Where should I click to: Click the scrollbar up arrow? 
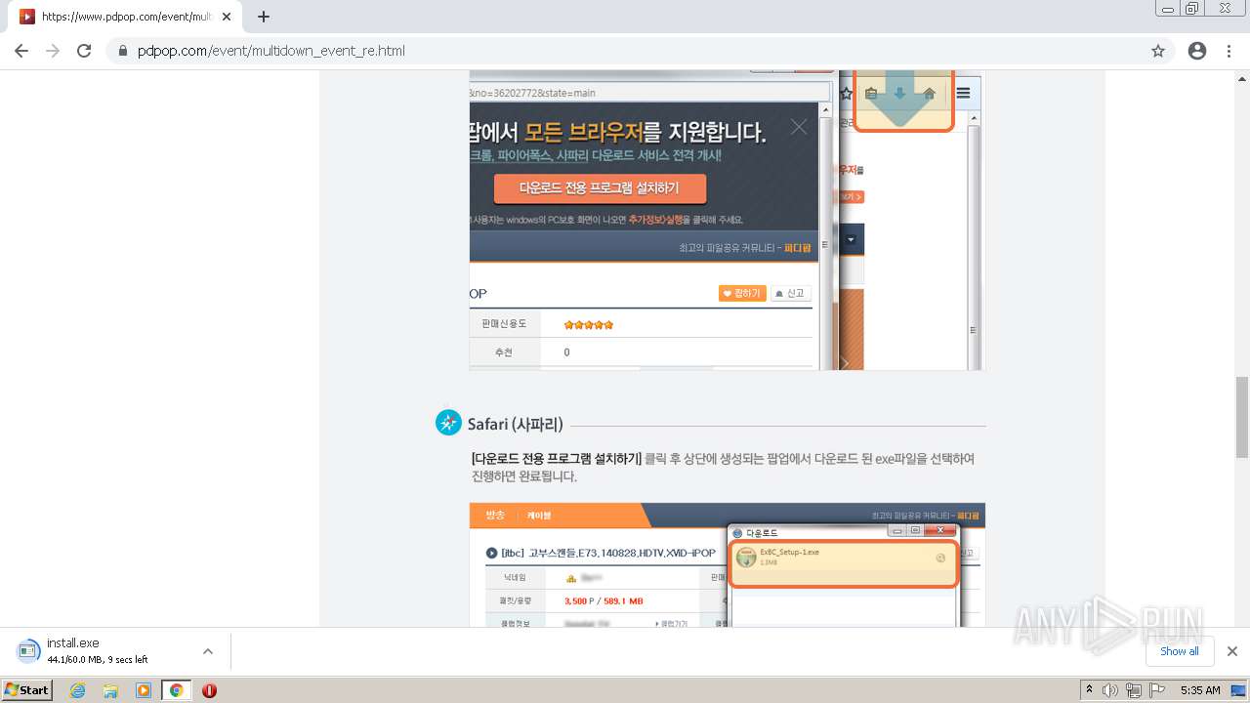pos(1241,77)
